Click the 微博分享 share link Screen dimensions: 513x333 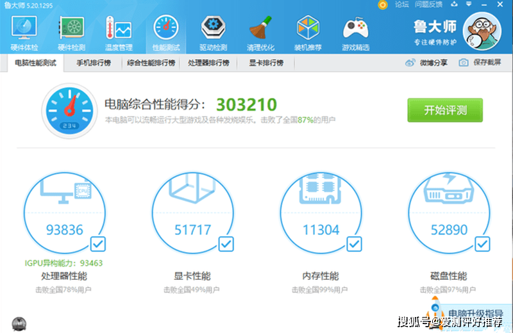426,62
